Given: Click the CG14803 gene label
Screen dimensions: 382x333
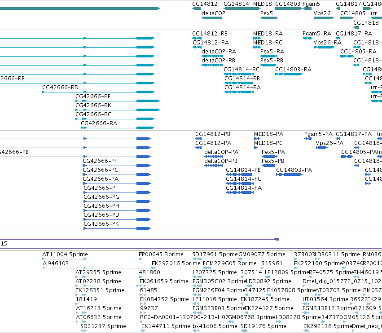Looking at the screenshot, I should tap(288, 4).
